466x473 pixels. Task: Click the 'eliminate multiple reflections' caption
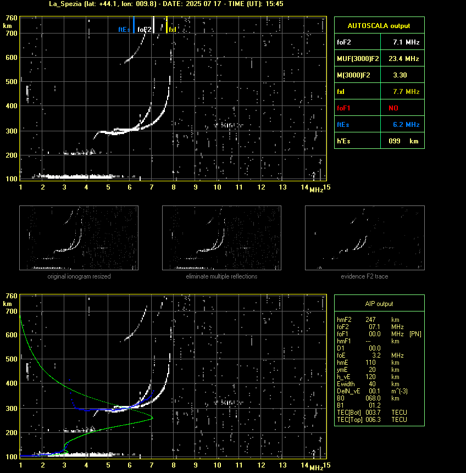pyautogui.click(x=221, y=276)
